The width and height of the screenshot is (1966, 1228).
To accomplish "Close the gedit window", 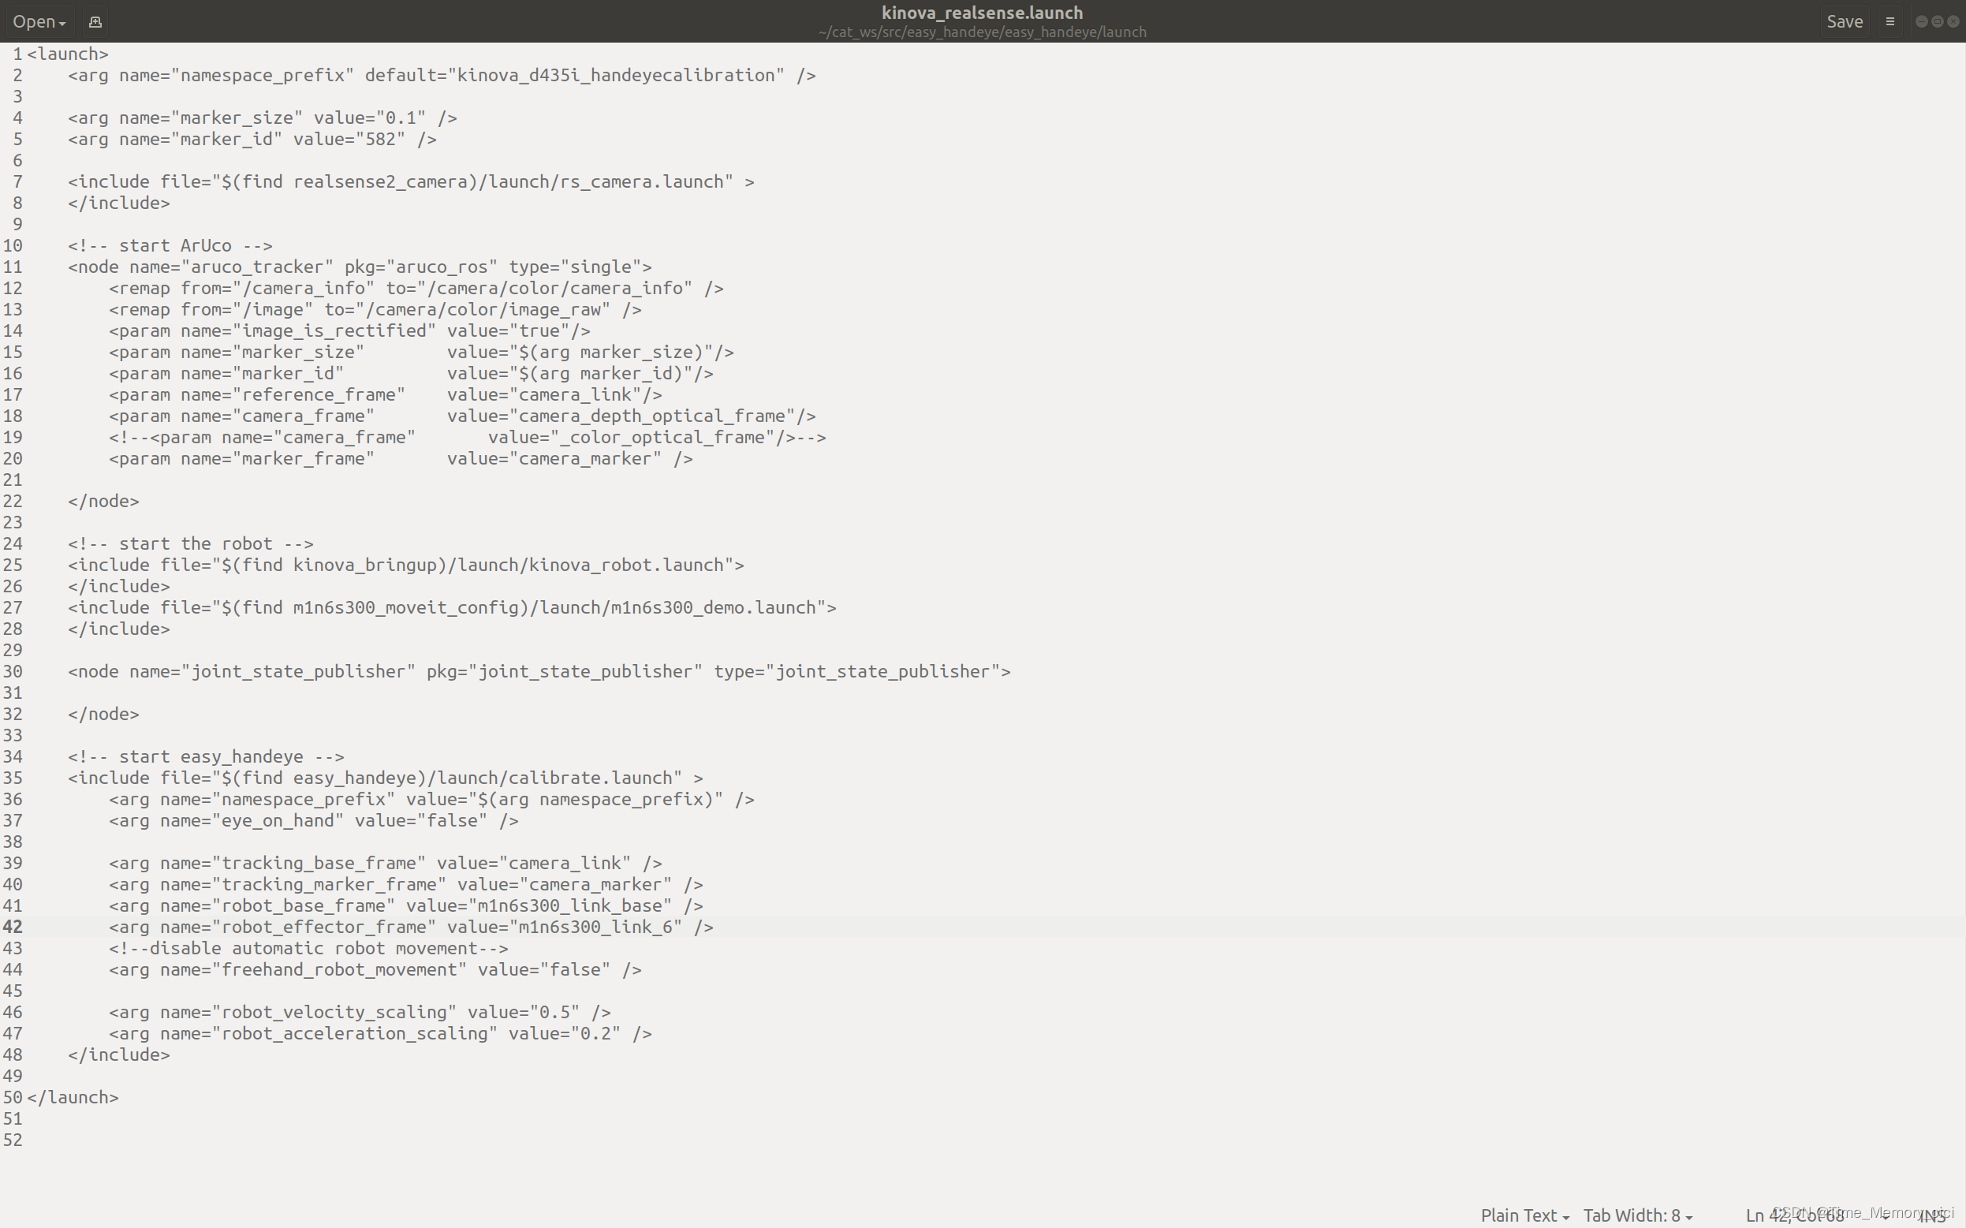I will pyautogui.click(x=1953, y=21).
